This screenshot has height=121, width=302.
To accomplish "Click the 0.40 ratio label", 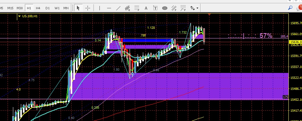I will coord(71,118).
